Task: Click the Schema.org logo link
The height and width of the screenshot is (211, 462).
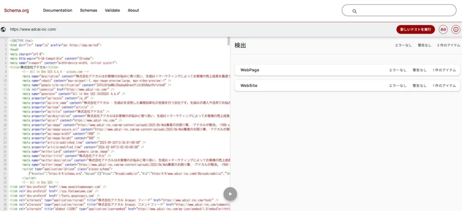Action: coord(17,10)
